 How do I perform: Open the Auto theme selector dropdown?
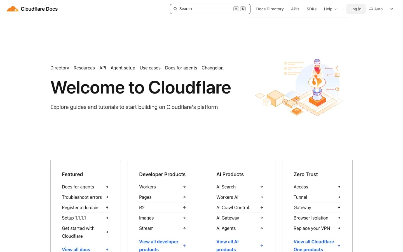coord(381,9)
